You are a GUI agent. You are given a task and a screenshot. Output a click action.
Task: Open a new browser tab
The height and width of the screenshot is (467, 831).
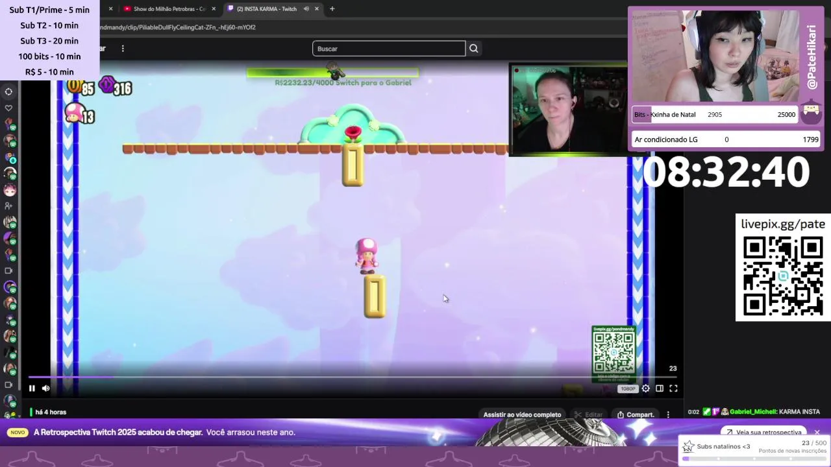(332, 9)
